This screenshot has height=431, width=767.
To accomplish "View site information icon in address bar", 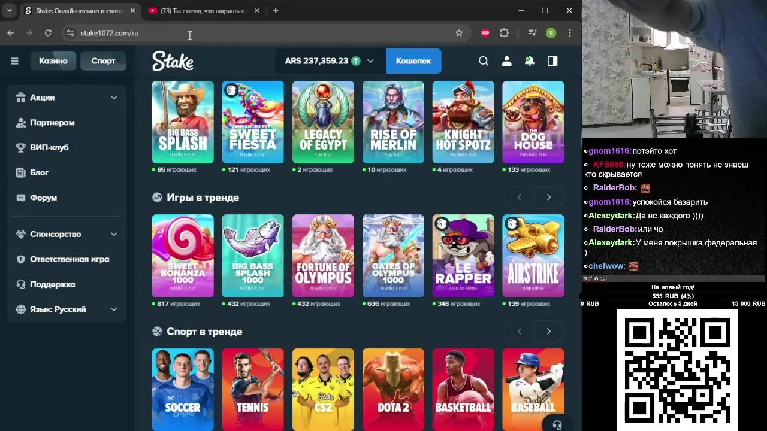I will tap(70, 33).
